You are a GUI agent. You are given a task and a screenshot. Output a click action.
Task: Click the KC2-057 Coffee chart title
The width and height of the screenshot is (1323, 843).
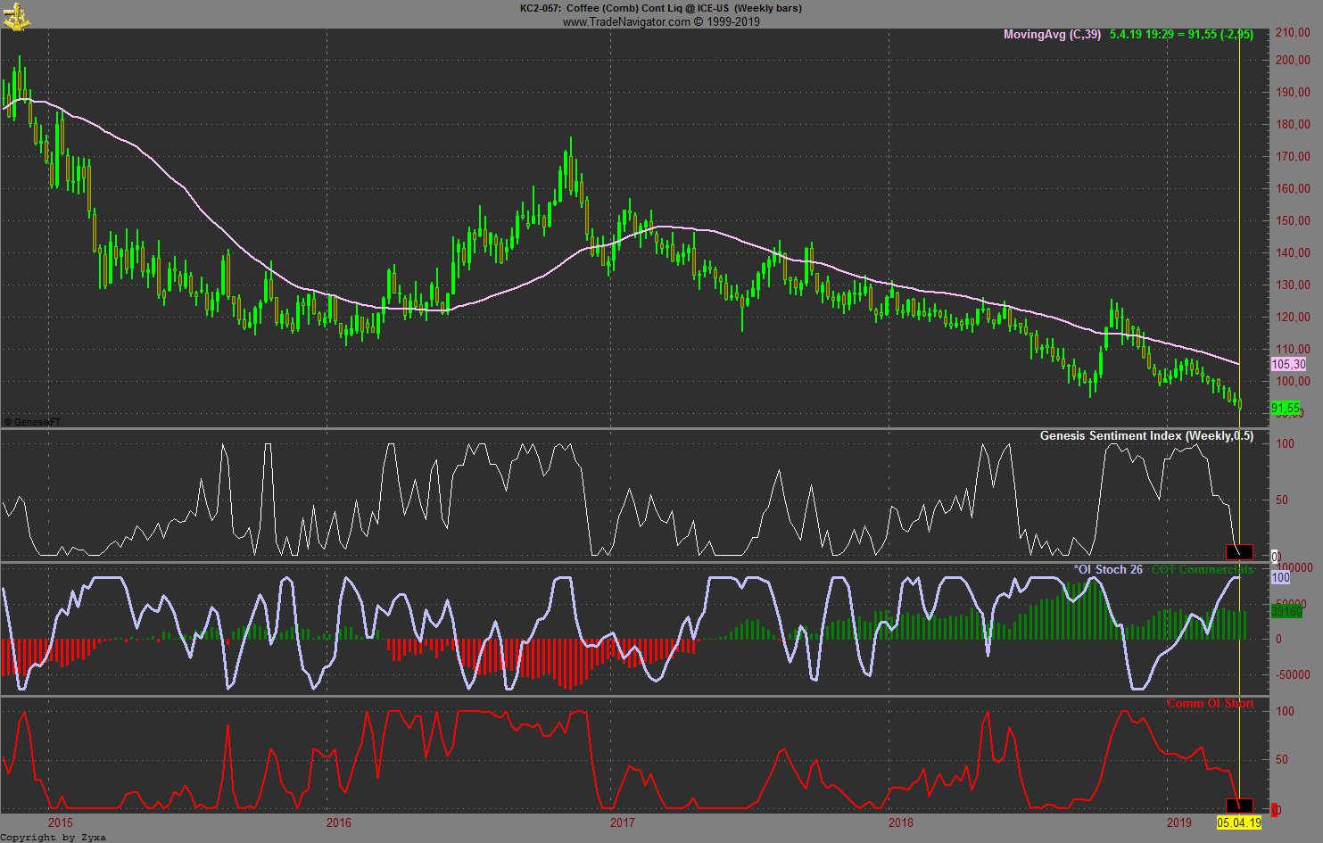[660, 8]
